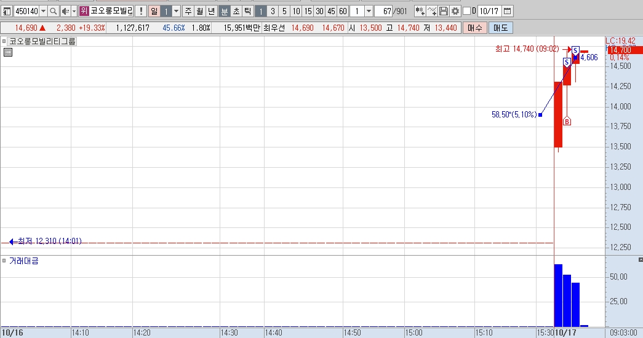
Task: Choose the 60-minute interval button
Action: [343, 11]
